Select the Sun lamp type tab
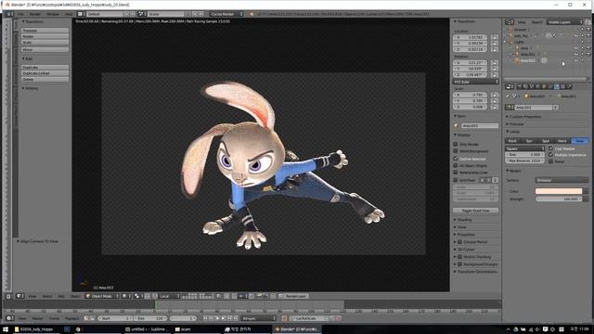Image resolution: width=594 pixels, height=334 pixels. tap(529, 141)
